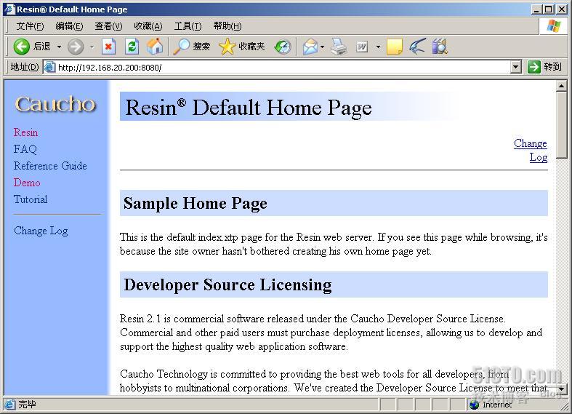Click the Caucho logo in sidebar
Image resolution: width=572 pixels, height=414 pixels.
click(55, 104)
